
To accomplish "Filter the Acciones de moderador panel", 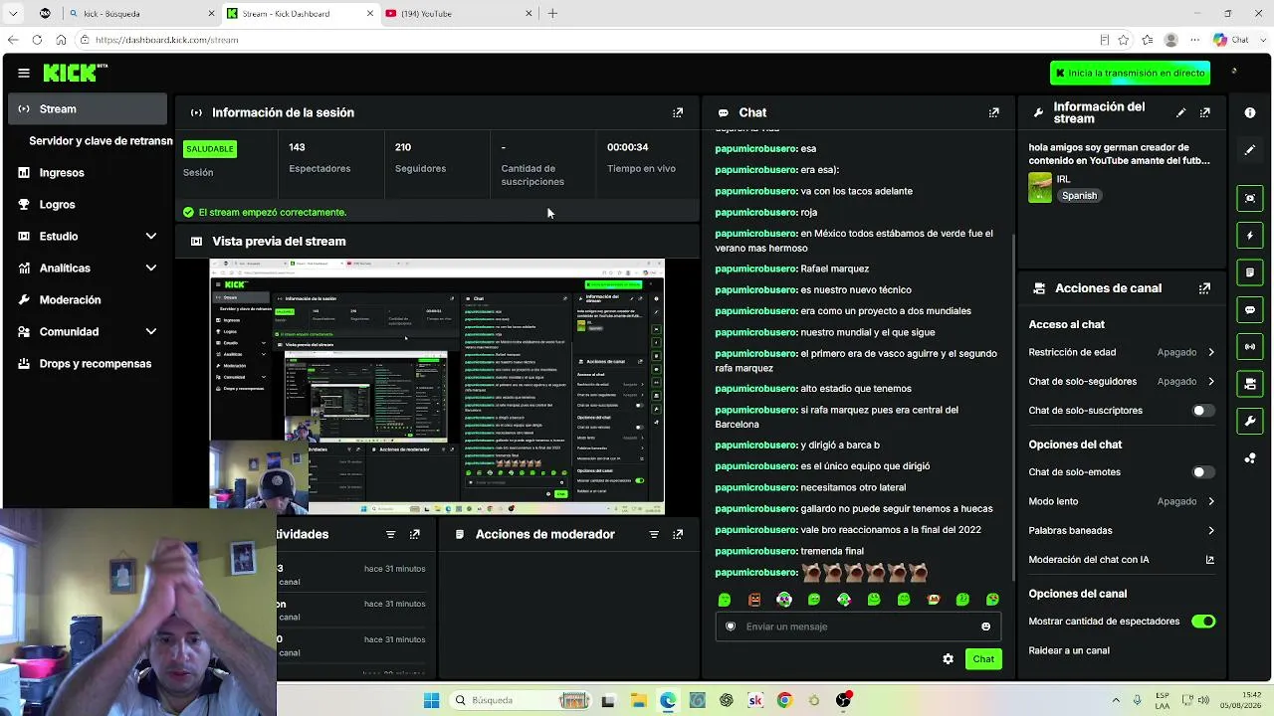I will click(654, 534).
